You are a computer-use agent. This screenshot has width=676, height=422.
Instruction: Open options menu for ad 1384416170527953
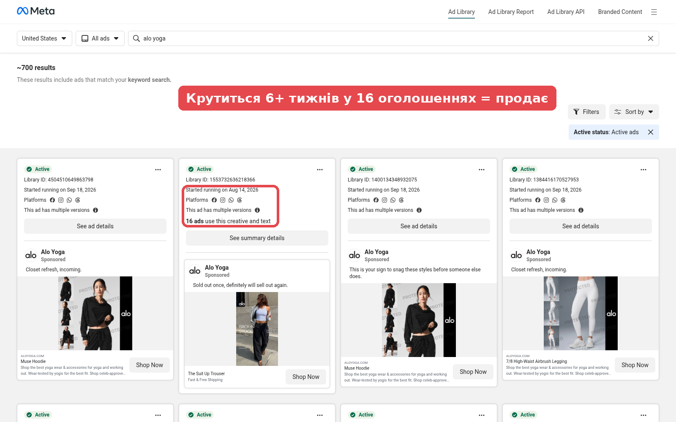coord(643,170)
